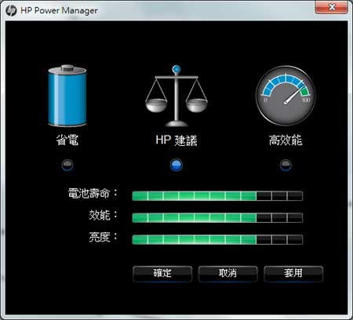This screenshot has height=320, width=353.
Task: Click the 省電 label text
Action: click(x=67, y=140)
